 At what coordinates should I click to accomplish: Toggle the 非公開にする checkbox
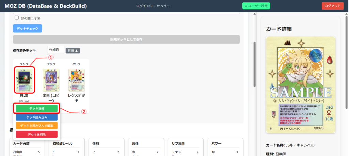pos(17,18)
